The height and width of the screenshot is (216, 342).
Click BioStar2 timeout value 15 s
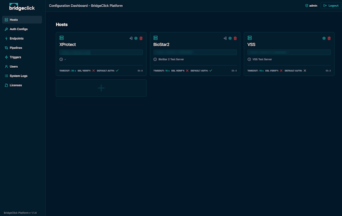(x=167, y=71)
